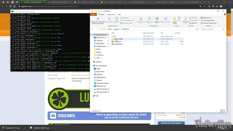Click the Server breadcrumb in address bar

coord(110,29)
